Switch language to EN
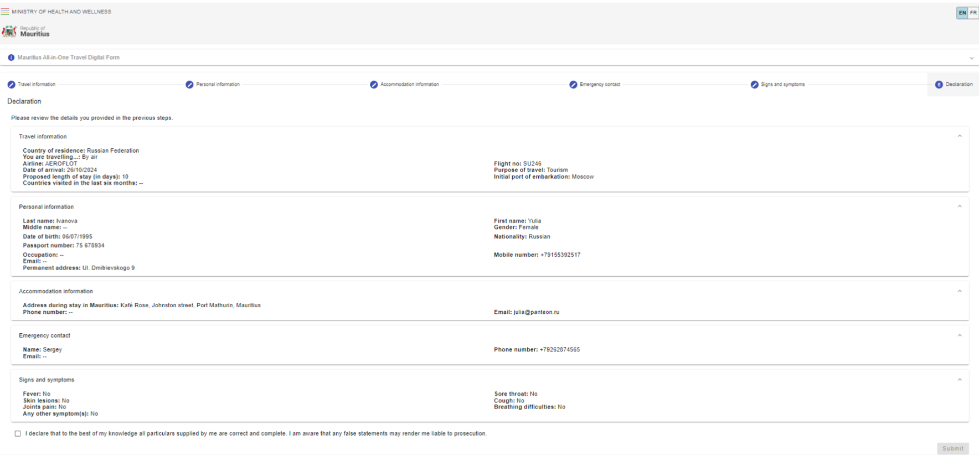The height and width of the screenshot is (455, 979). (962, 13)
